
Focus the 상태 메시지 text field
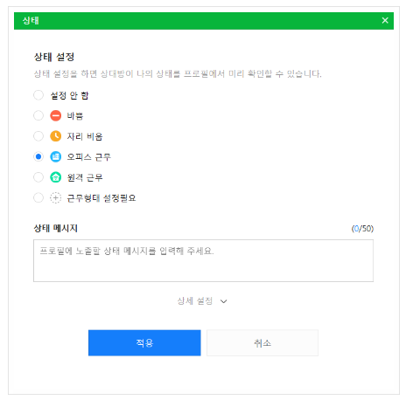(203, 260)
